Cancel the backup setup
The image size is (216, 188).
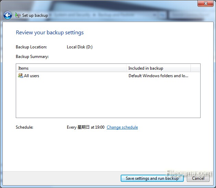point(198,178)
